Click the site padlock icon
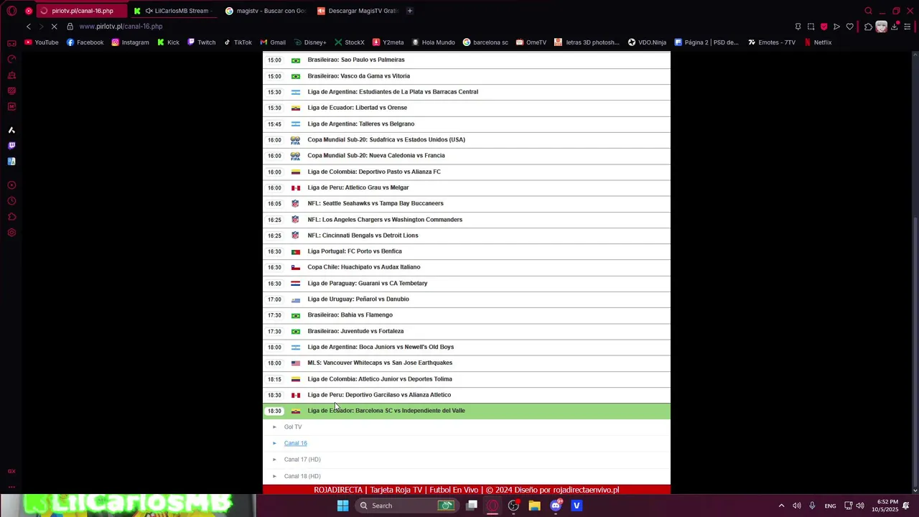Screen dimensions: 919x517 (70, 27)
